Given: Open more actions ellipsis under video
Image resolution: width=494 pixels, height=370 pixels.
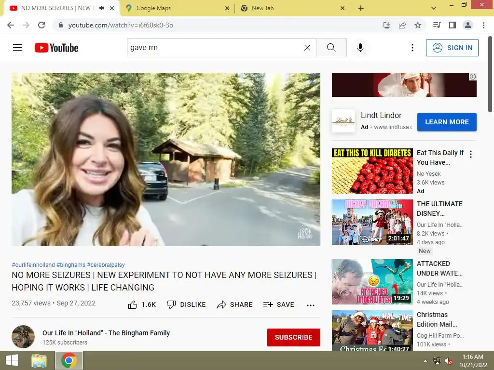Looking at the screenshot, I should 311,305.
